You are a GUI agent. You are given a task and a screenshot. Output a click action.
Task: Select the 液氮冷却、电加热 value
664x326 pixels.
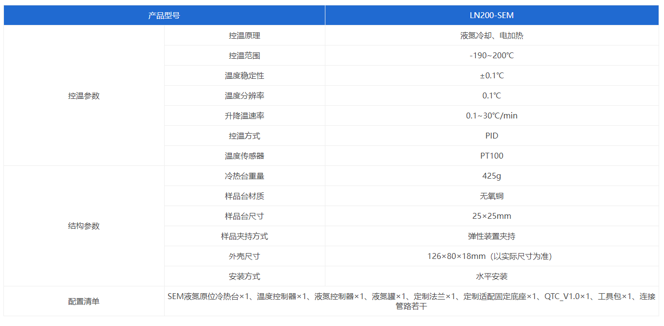pos(492,36)
